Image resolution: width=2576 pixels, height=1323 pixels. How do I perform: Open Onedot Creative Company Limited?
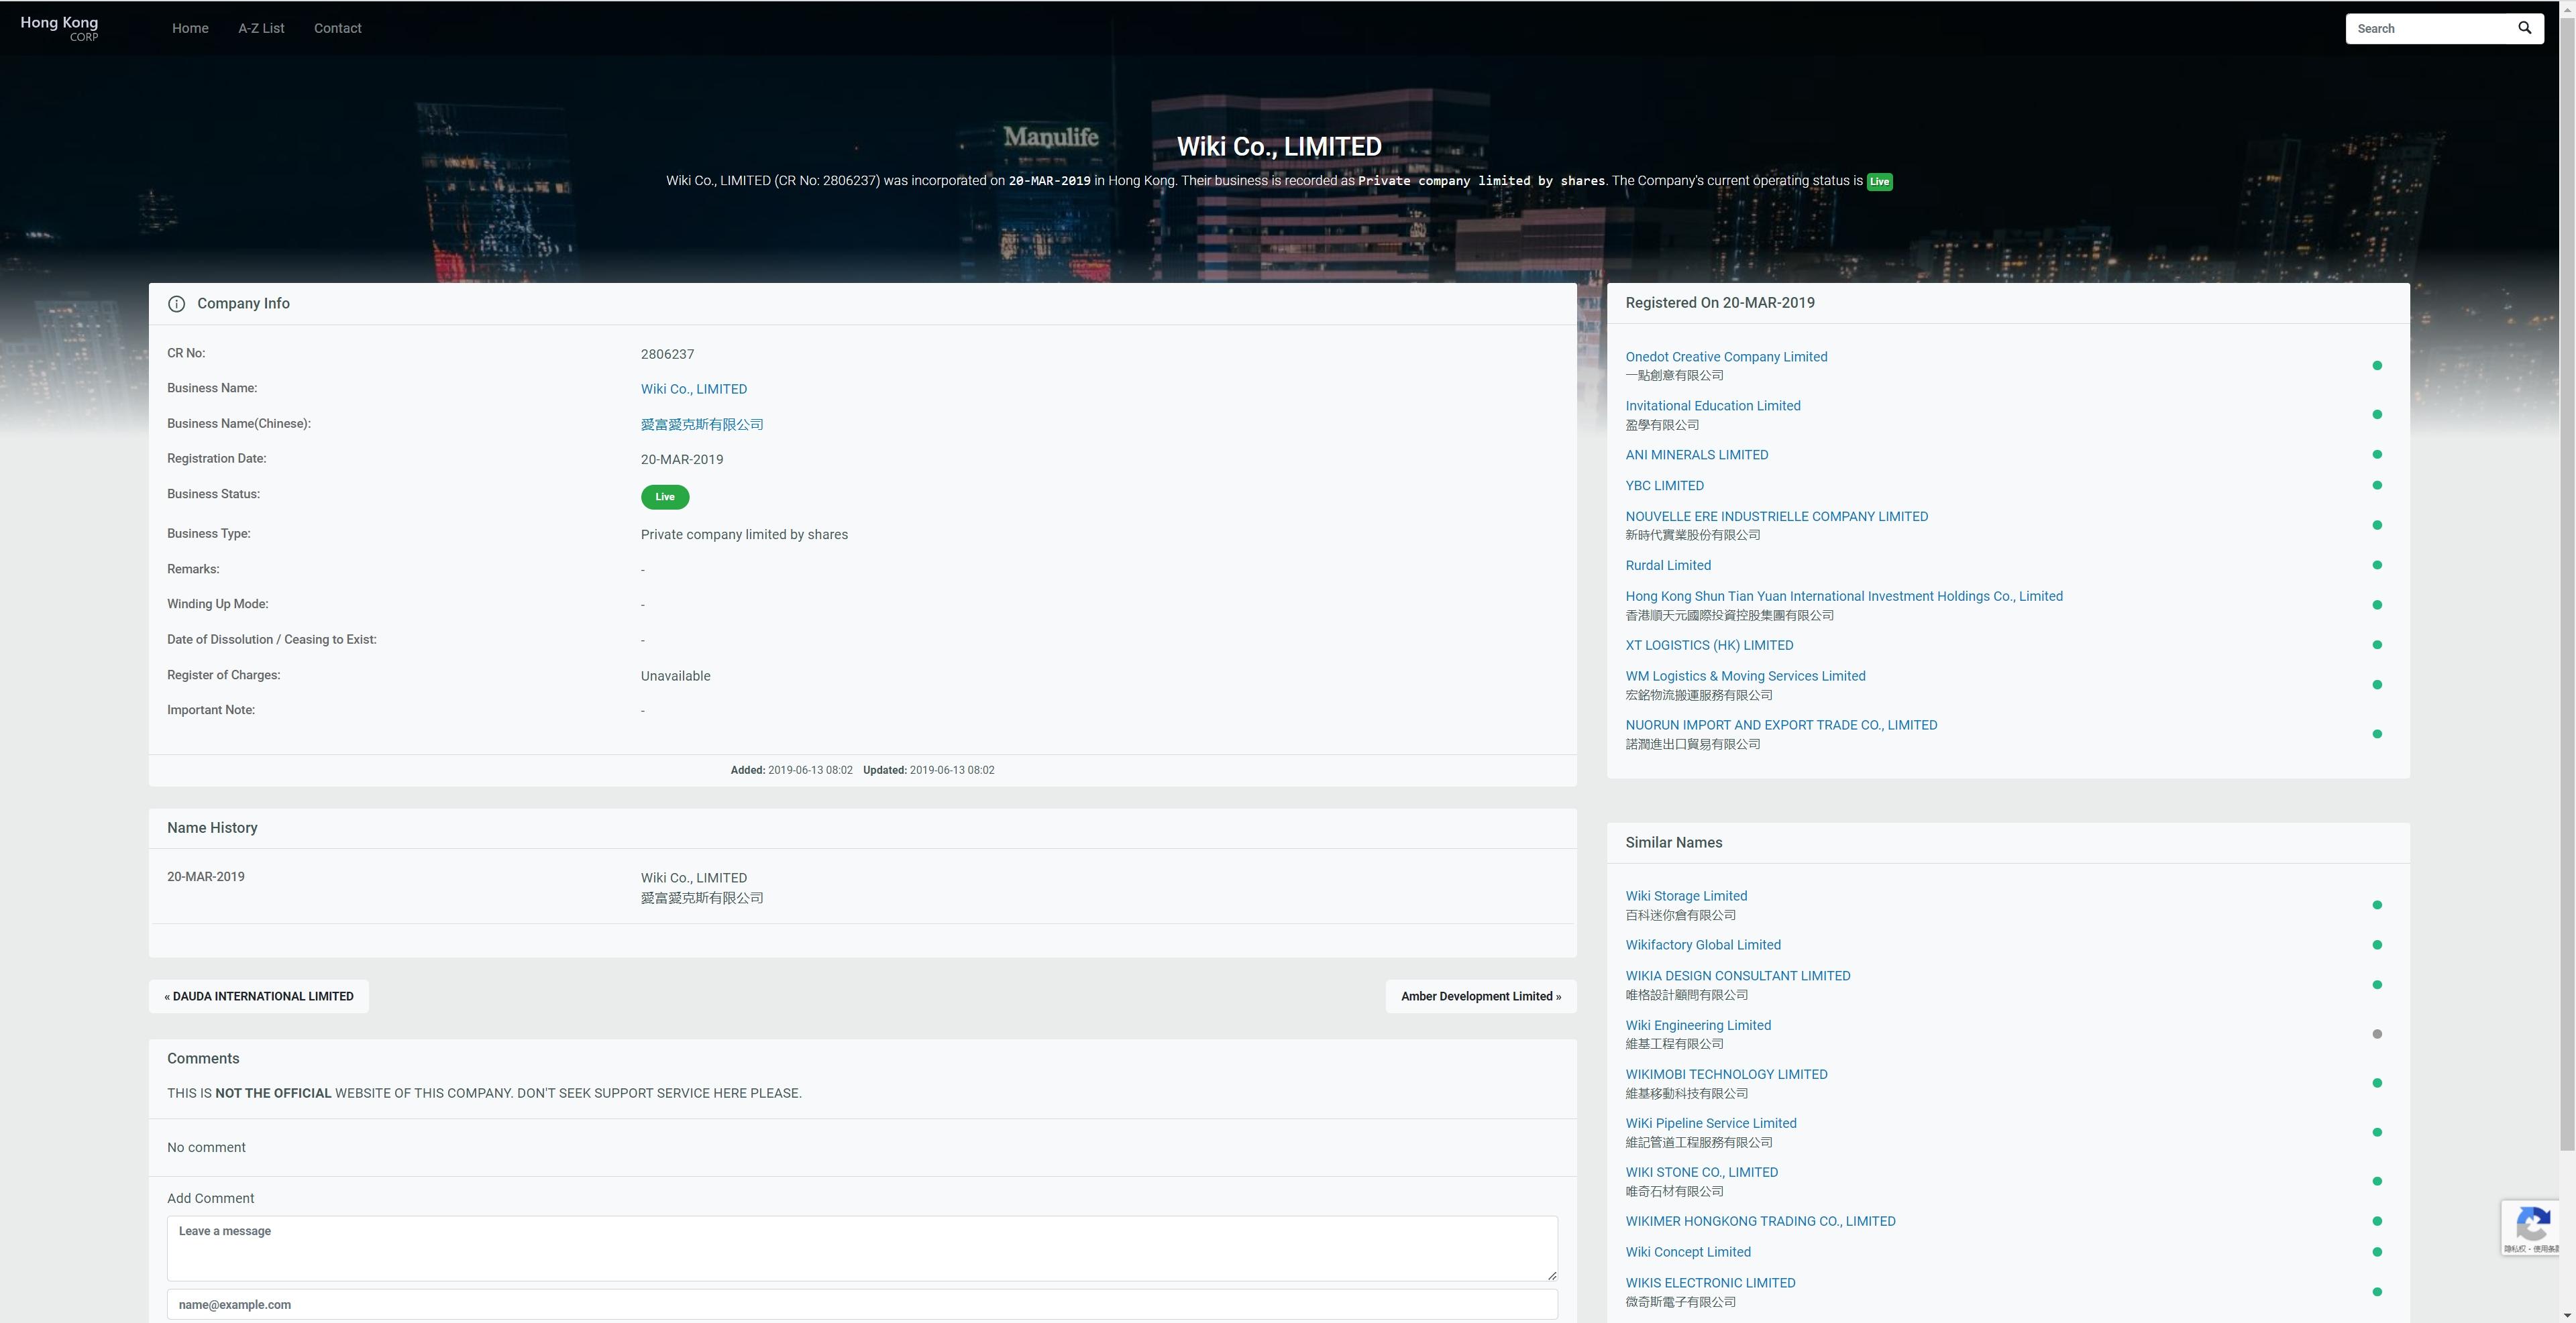point(1726,357)
